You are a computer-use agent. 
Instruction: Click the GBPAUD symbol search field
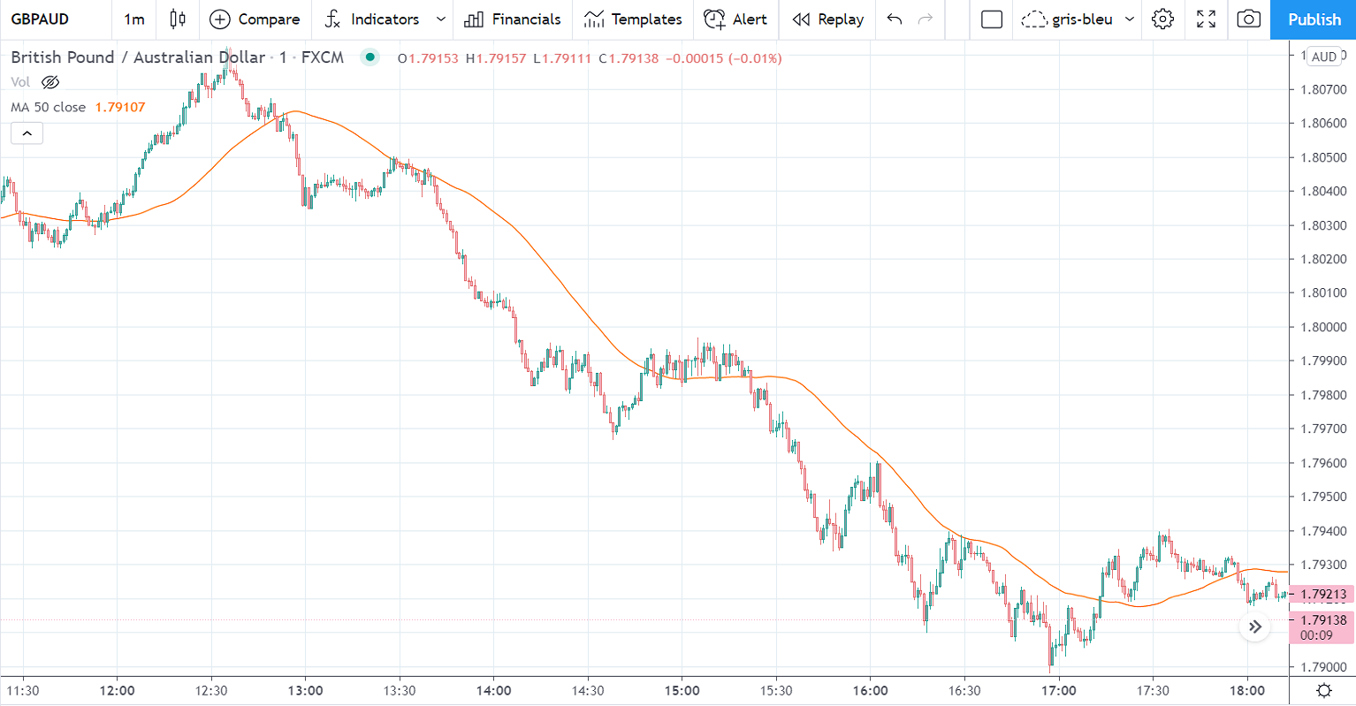coord(40,19)
